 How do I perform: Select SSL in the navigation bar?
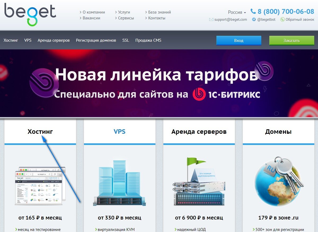tap(126, 40)
